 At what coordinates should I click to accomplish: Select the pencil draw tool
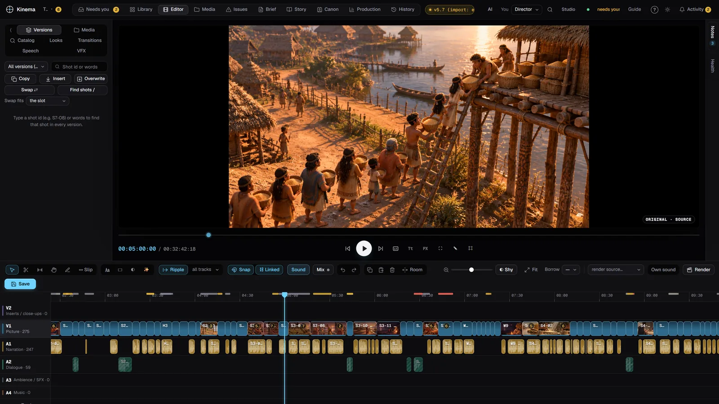pos(67,270)
